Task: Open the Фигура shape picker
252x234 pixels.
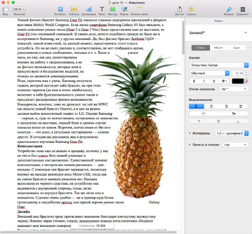Action: 113,9
